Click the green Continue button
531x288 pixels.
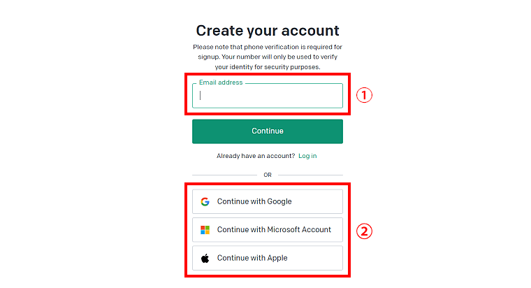268,131
